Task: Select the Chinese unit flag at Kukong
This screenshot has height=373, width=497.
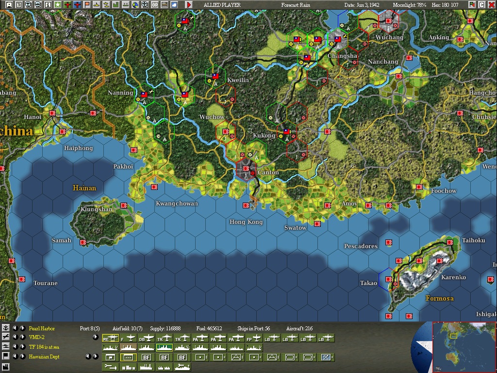Action: pos(287,132)
